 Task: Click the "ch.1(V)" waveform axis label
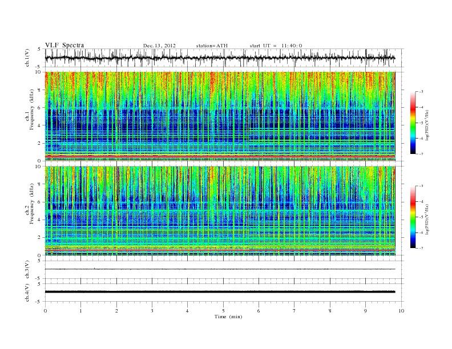pyautogui.click(x=27, y=59)
